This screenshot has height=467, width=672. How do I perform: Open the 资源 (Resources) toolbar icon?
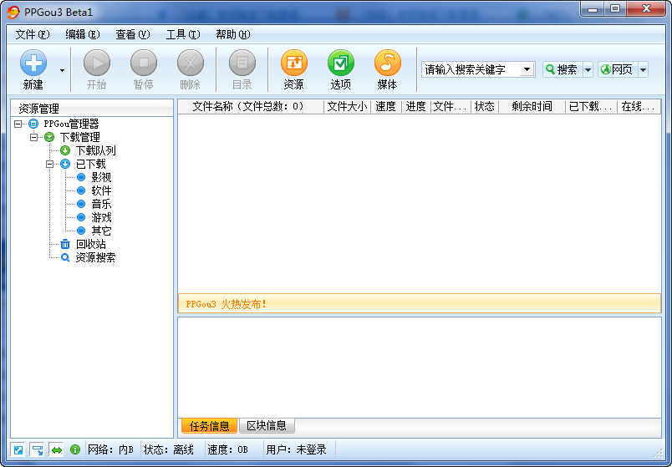pos(294,63)
